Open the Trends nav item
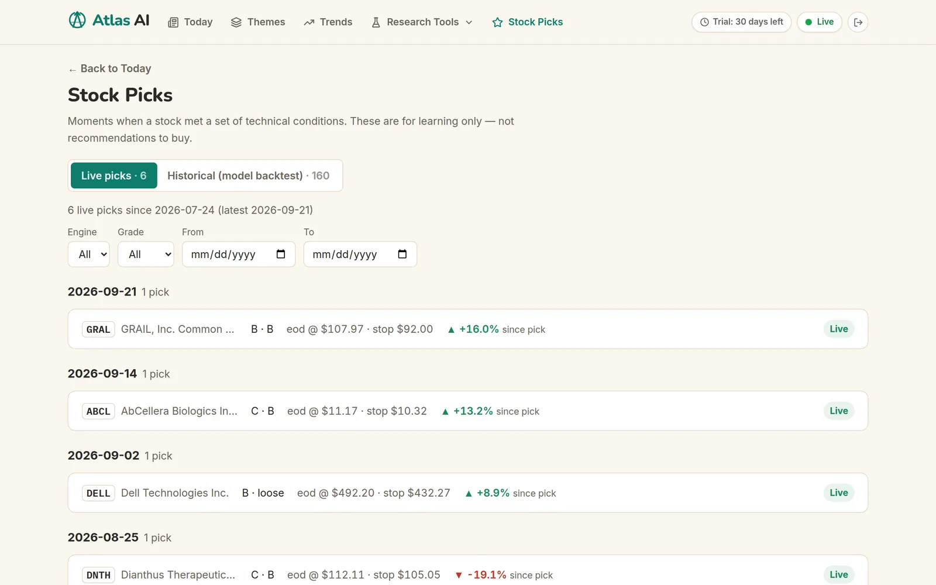The height and width of the screenshot is (585, 936). tap(328, 22)
